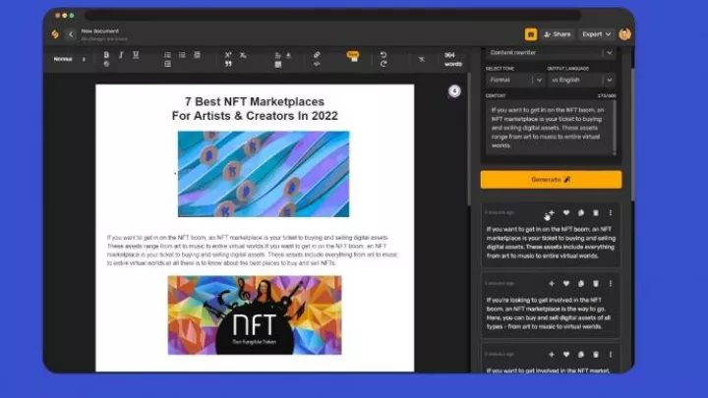
Task: Add the 'get involved in the NFT market' result
Action: 552,354
